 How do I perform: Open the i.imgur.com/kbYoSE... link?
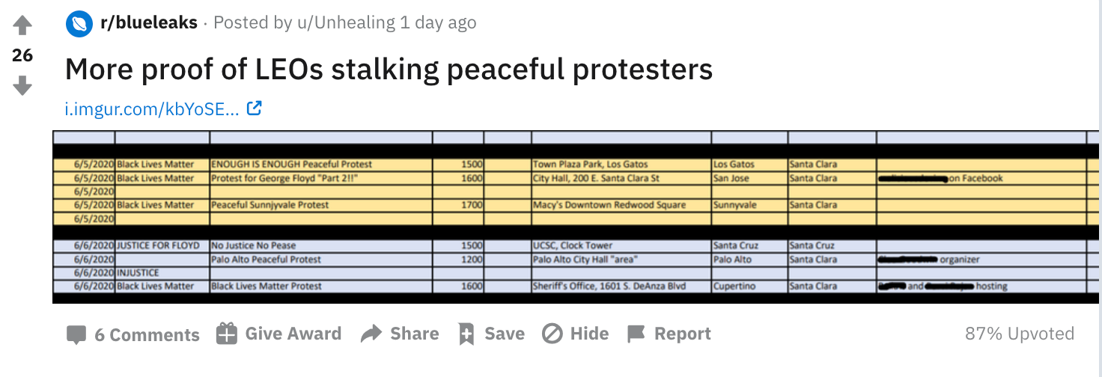[x=152, y=109]
